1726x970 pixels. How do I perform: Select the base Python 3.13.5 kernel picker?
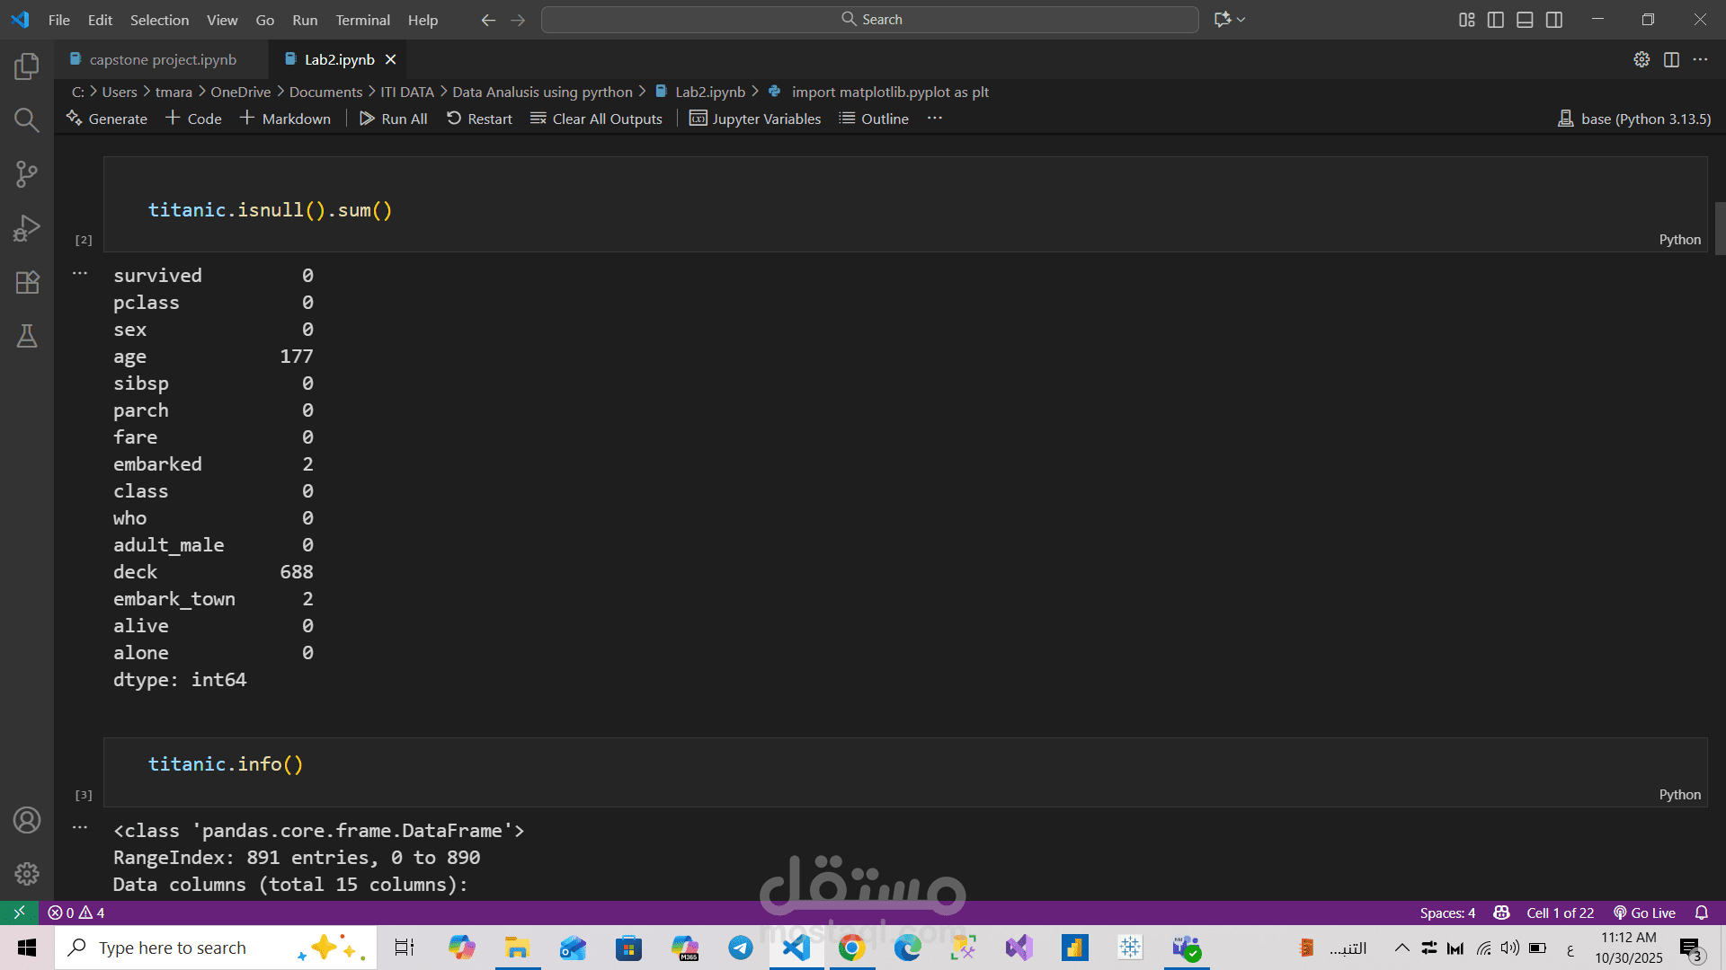1634,119
